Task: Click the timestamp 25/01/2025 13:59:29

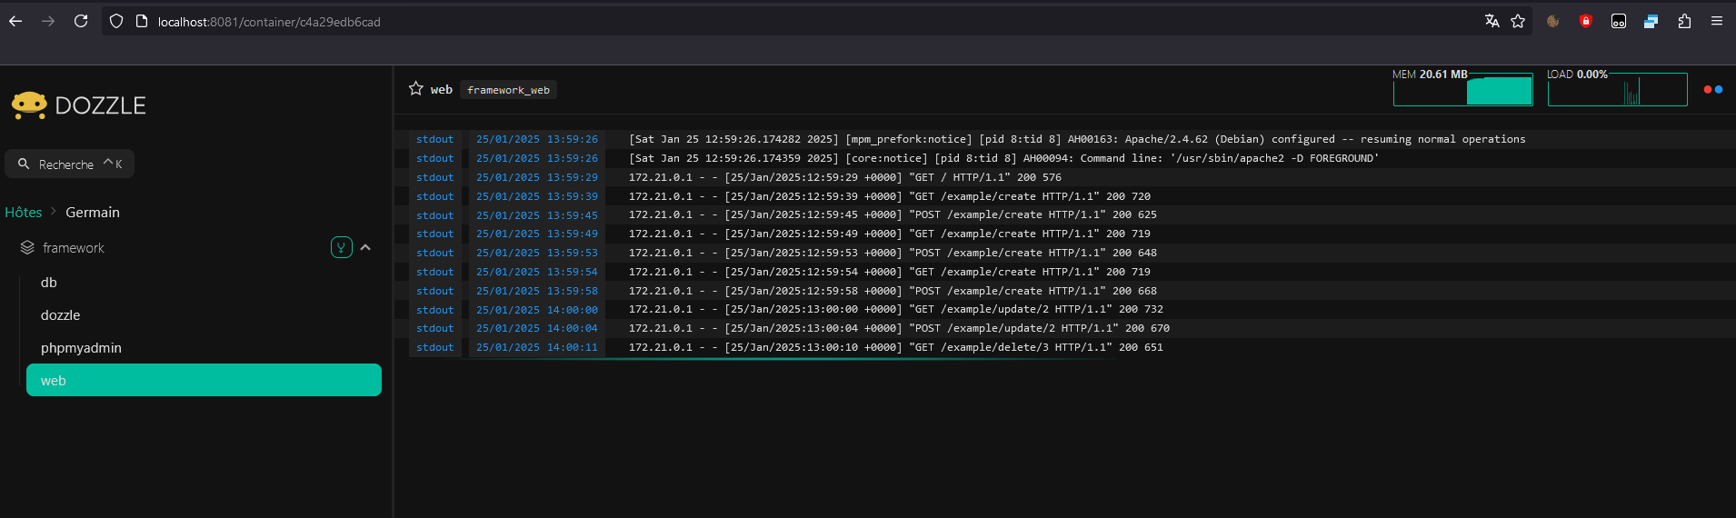Action: point(537,177)
